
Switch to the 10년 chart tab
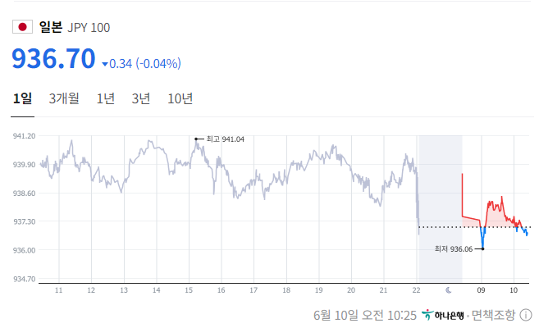(180, 99)
